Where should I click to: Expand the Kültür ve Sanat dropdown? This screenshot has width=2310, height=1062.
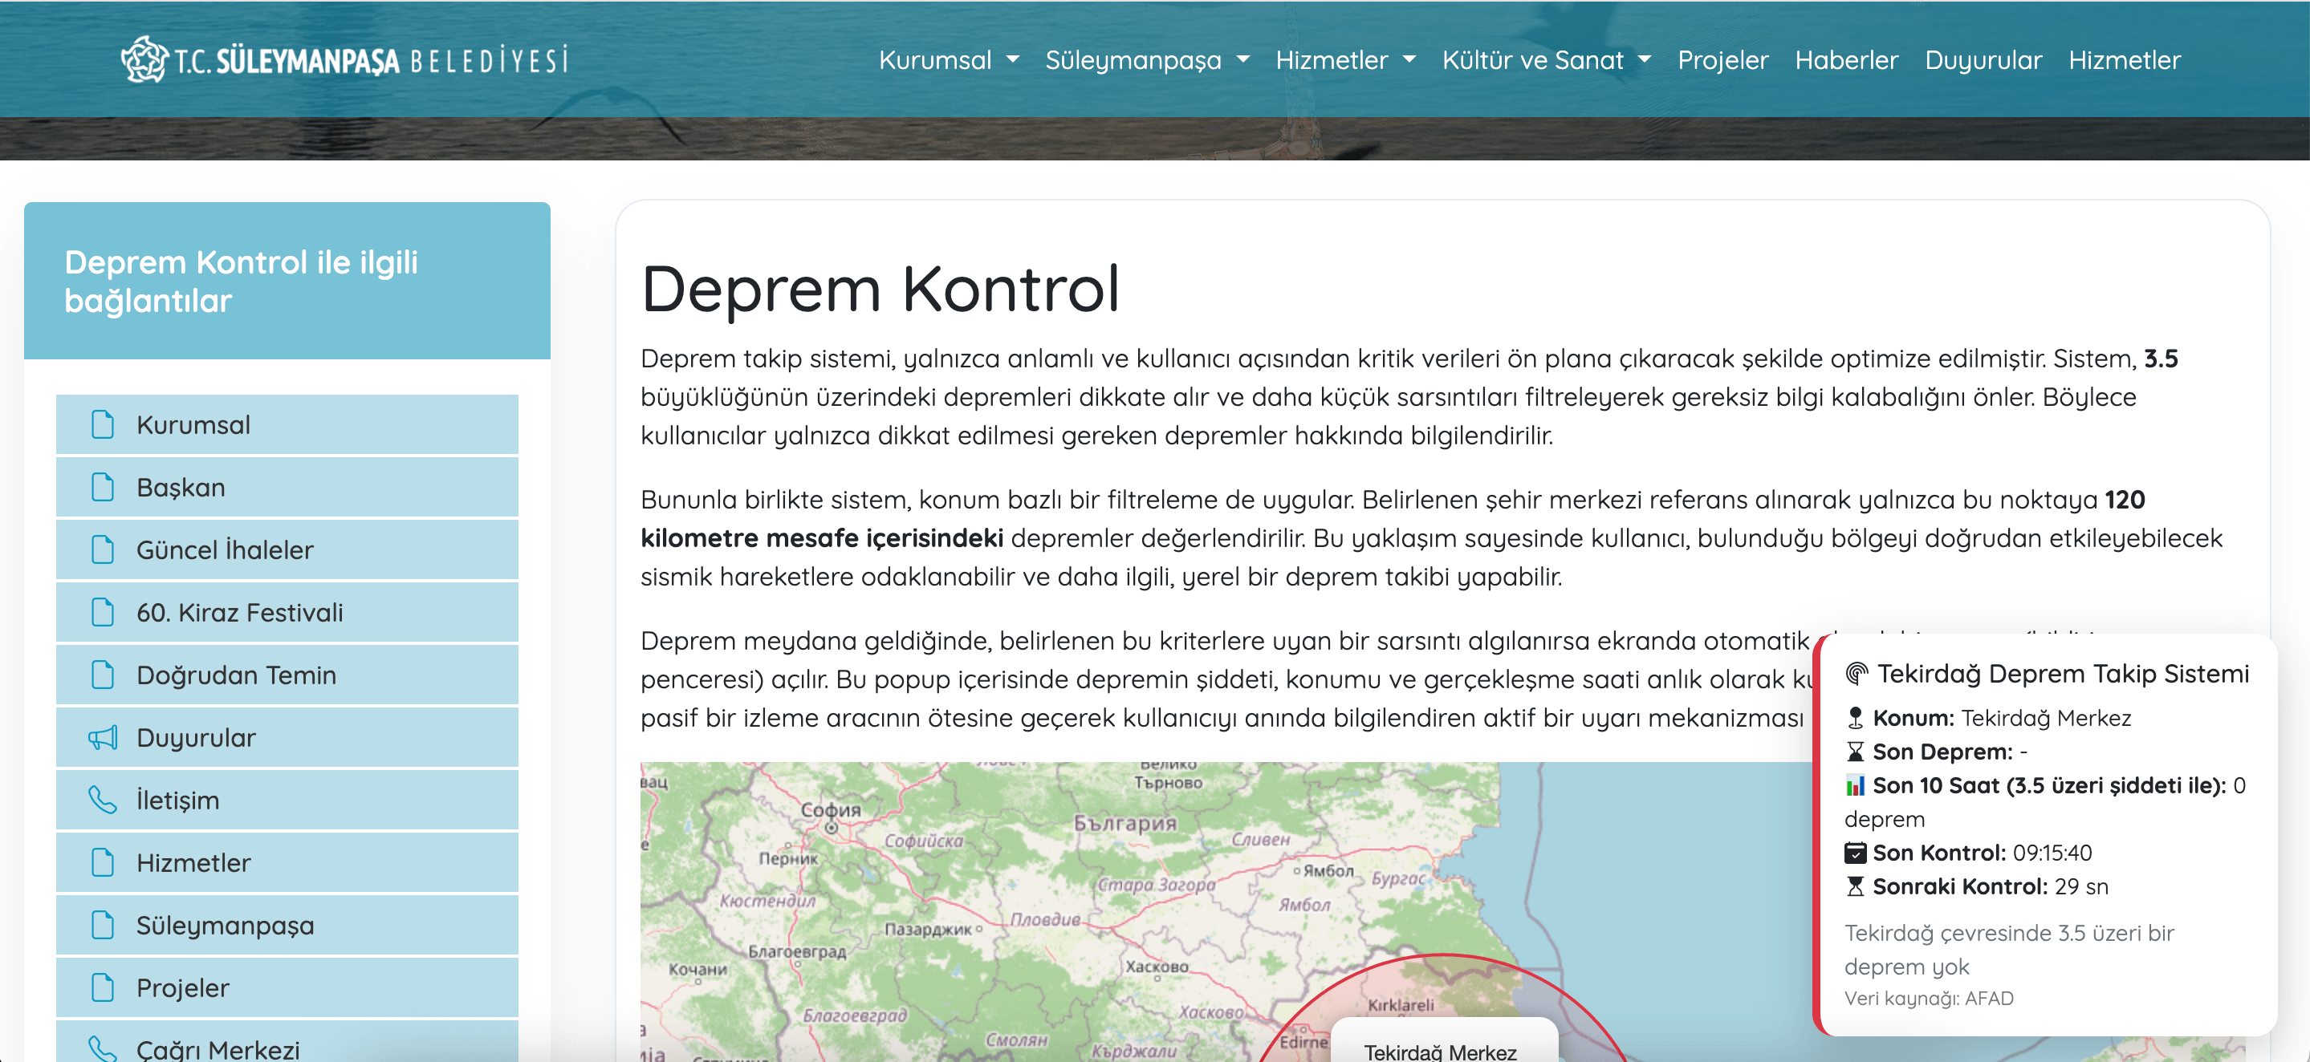coord(1546,60)
